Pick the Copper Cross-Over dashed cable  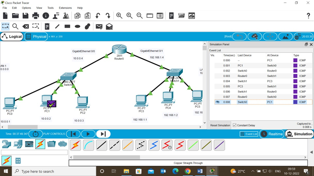click(x=115, y=145)
